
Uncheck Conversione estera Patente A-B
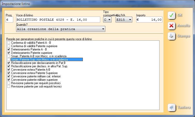click(9, 70)
